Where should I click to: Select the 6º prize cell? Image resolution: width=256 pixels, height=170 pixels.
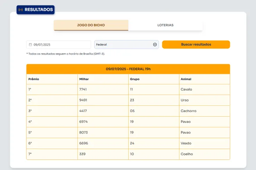pos(52,143)
